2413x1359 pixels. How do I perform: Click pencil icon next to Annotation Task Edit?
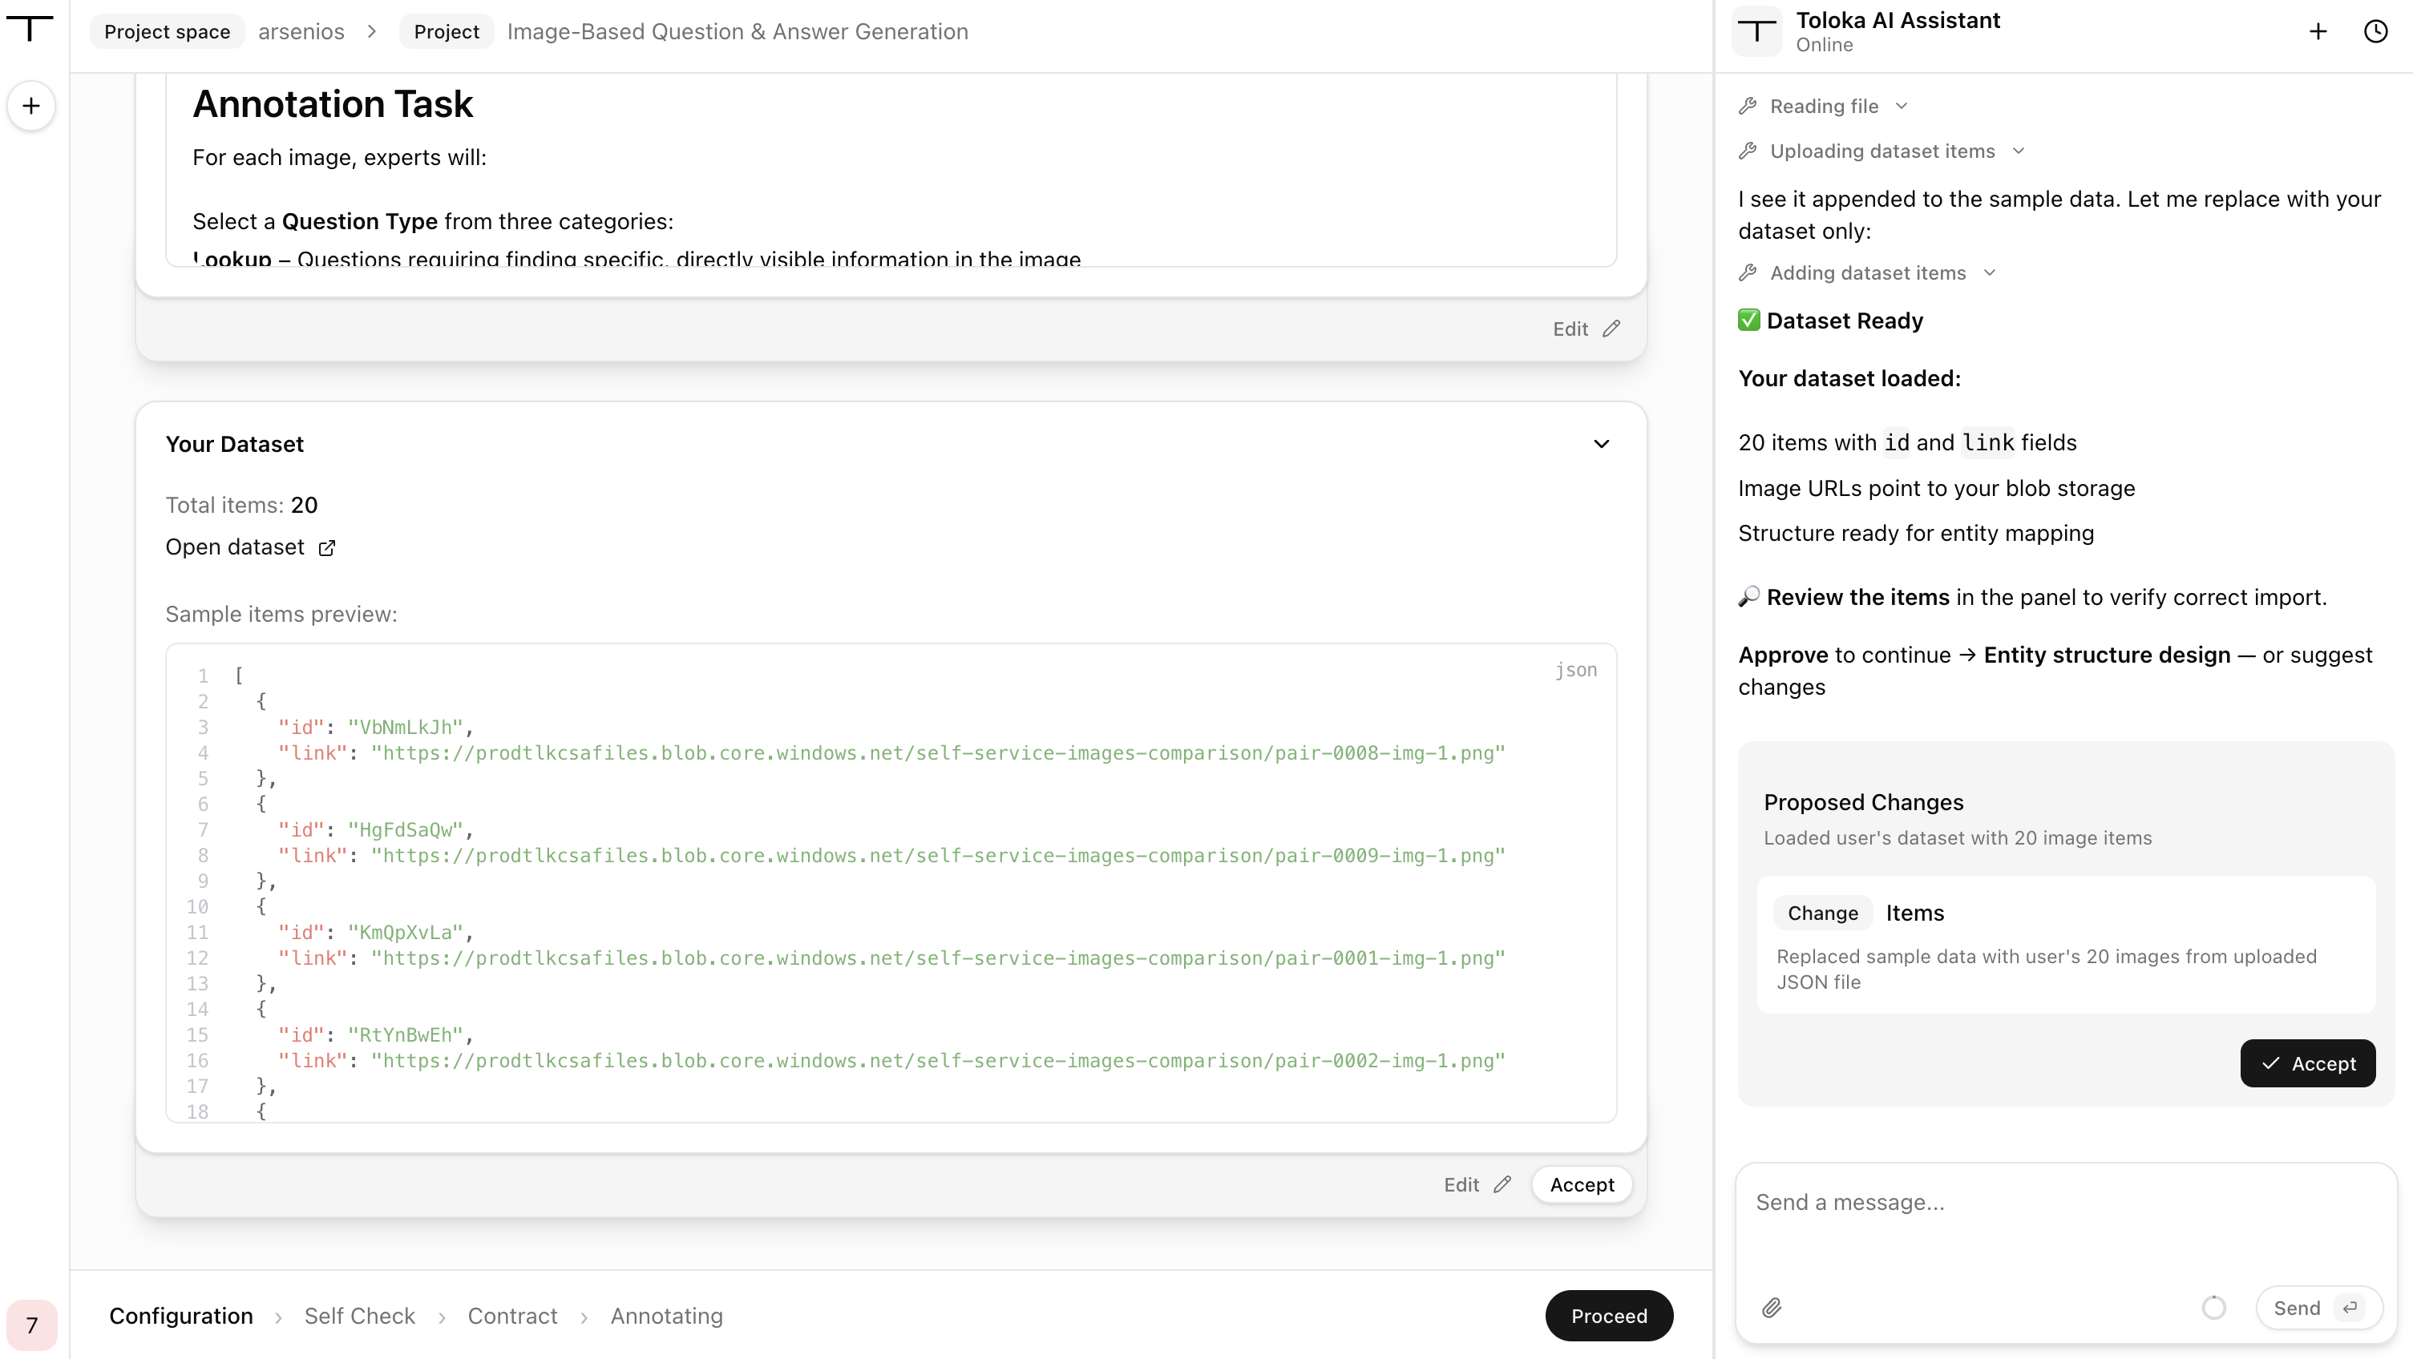click(x=1611, y=329)
